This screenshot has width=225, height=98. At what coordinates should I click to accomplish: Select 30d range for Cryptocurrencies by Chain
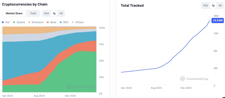click(47, 13)
